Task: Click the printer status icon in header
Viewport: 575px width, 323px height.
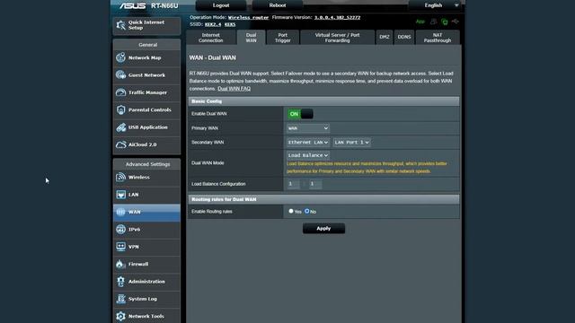Action: pos(433,22)
